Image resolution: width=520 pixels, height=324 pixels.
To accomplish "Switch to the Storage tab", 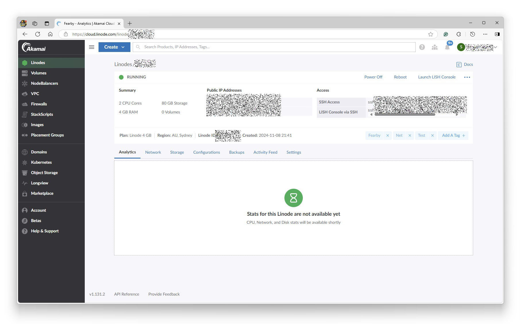I will 177,152.
